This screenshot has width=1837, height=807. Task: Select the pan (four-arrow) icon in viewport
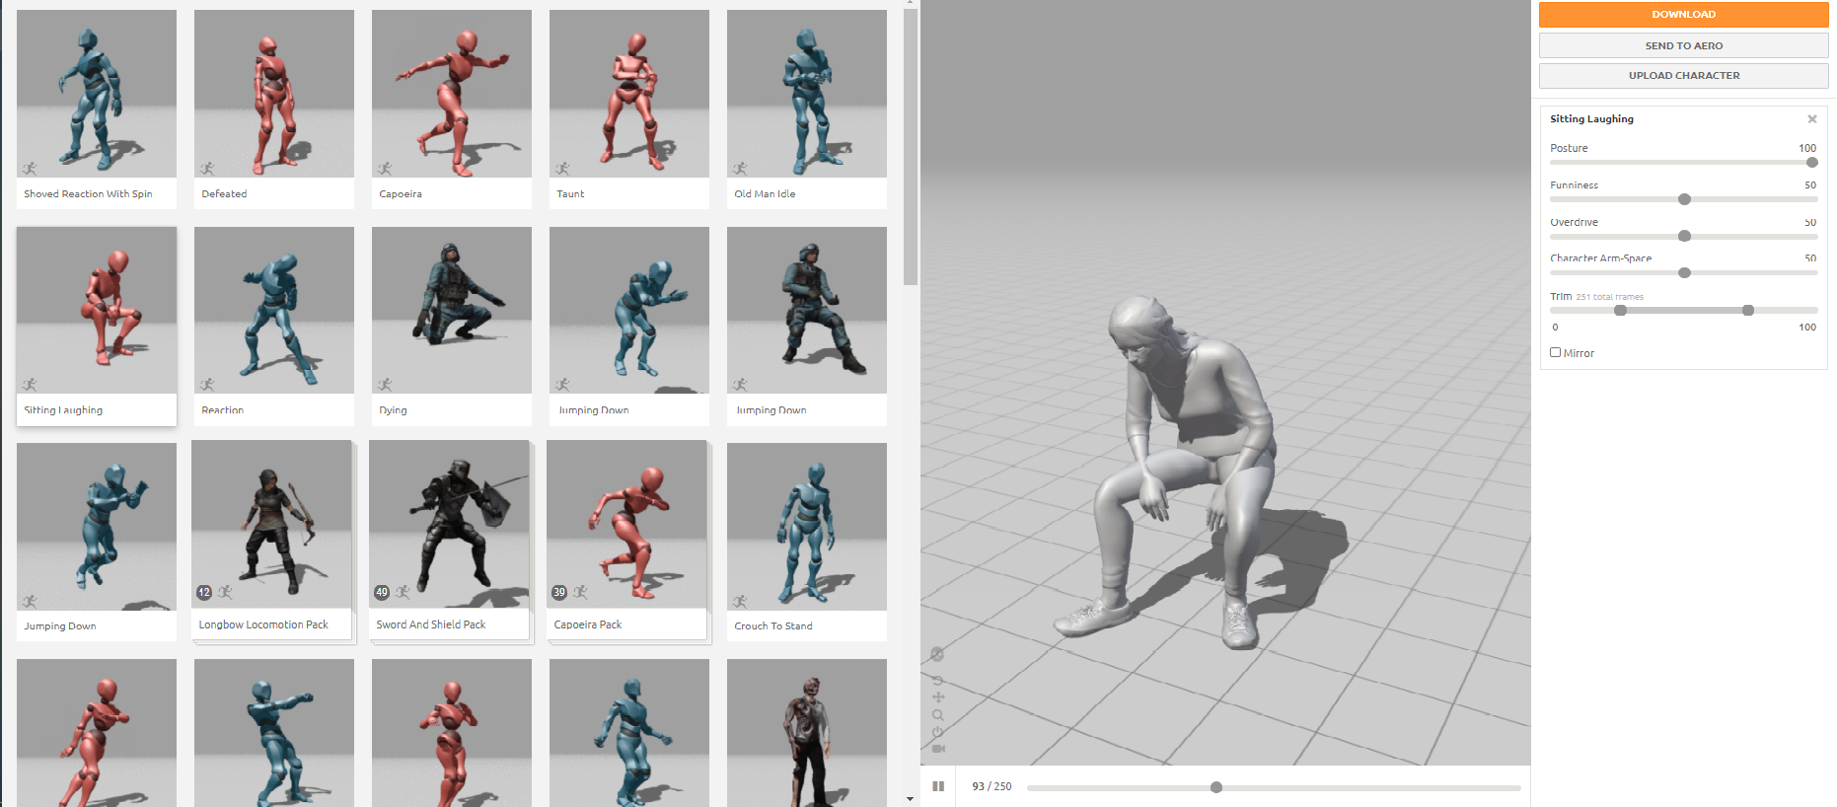[x=937, y=697]
